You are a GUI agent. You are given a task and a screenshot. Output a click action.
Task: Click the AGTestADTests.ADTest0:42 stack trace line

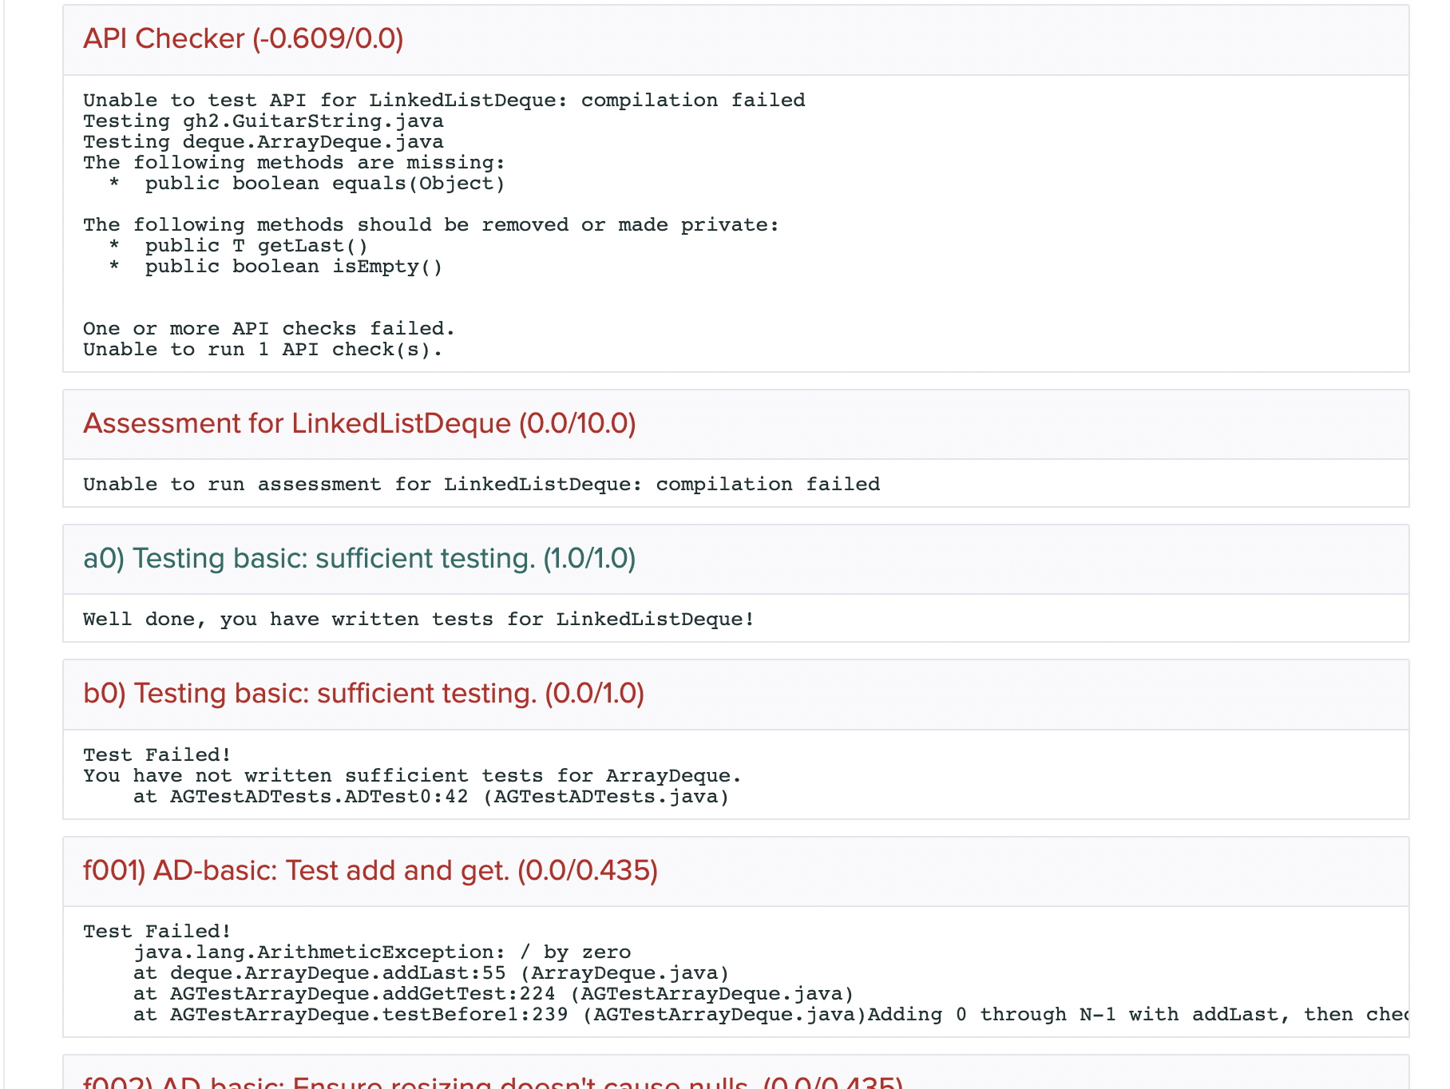[431, 797]
